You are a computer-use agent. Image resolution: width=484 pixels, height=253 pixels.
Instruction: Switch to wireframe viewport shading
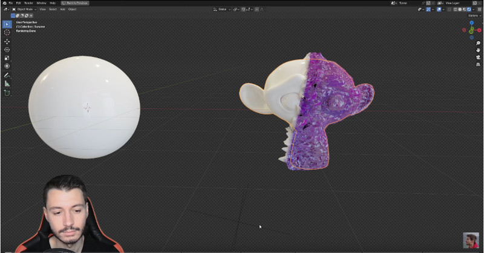(x=455, y=9)
